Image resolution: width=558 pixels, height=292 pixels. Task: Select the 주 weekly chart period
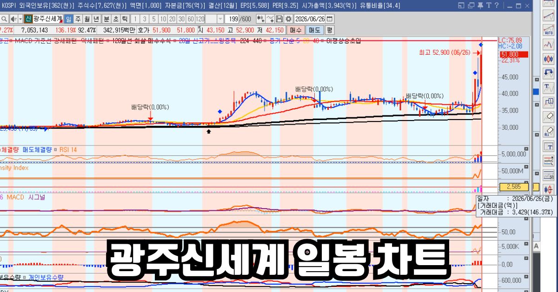[78, 19]
